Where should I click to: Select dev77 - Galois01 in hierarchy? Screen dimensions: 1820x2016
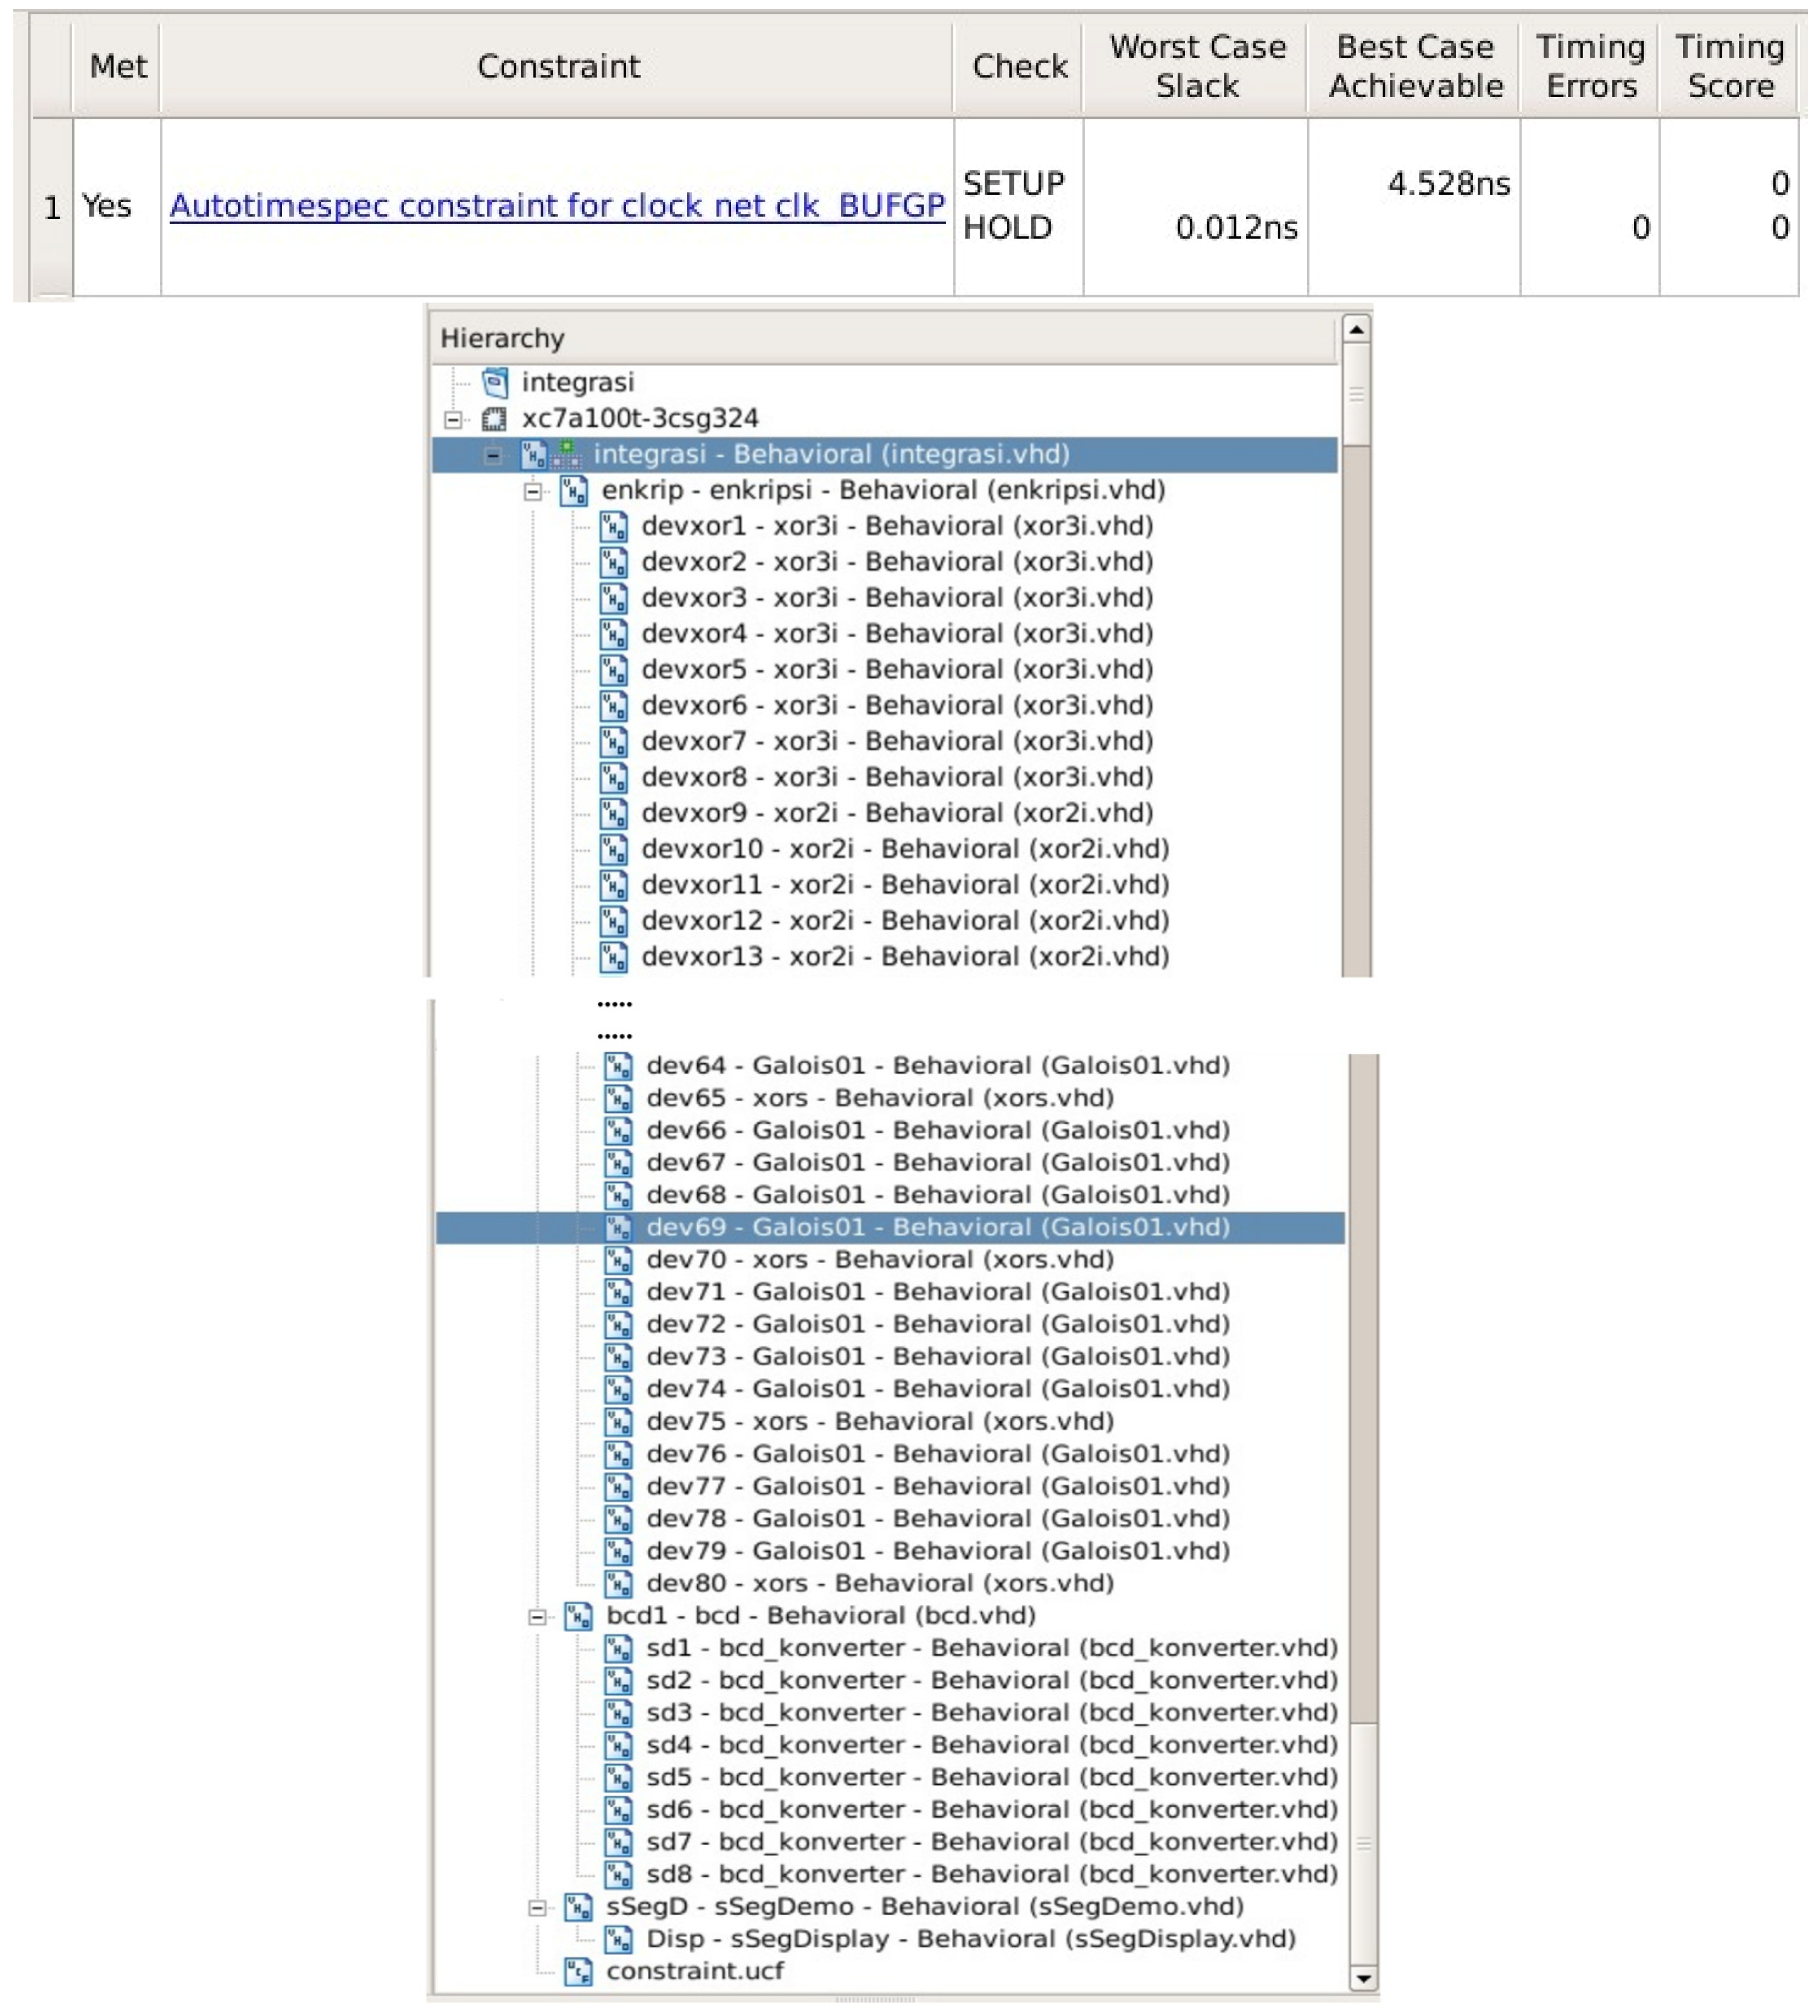tap(938, 1486)
